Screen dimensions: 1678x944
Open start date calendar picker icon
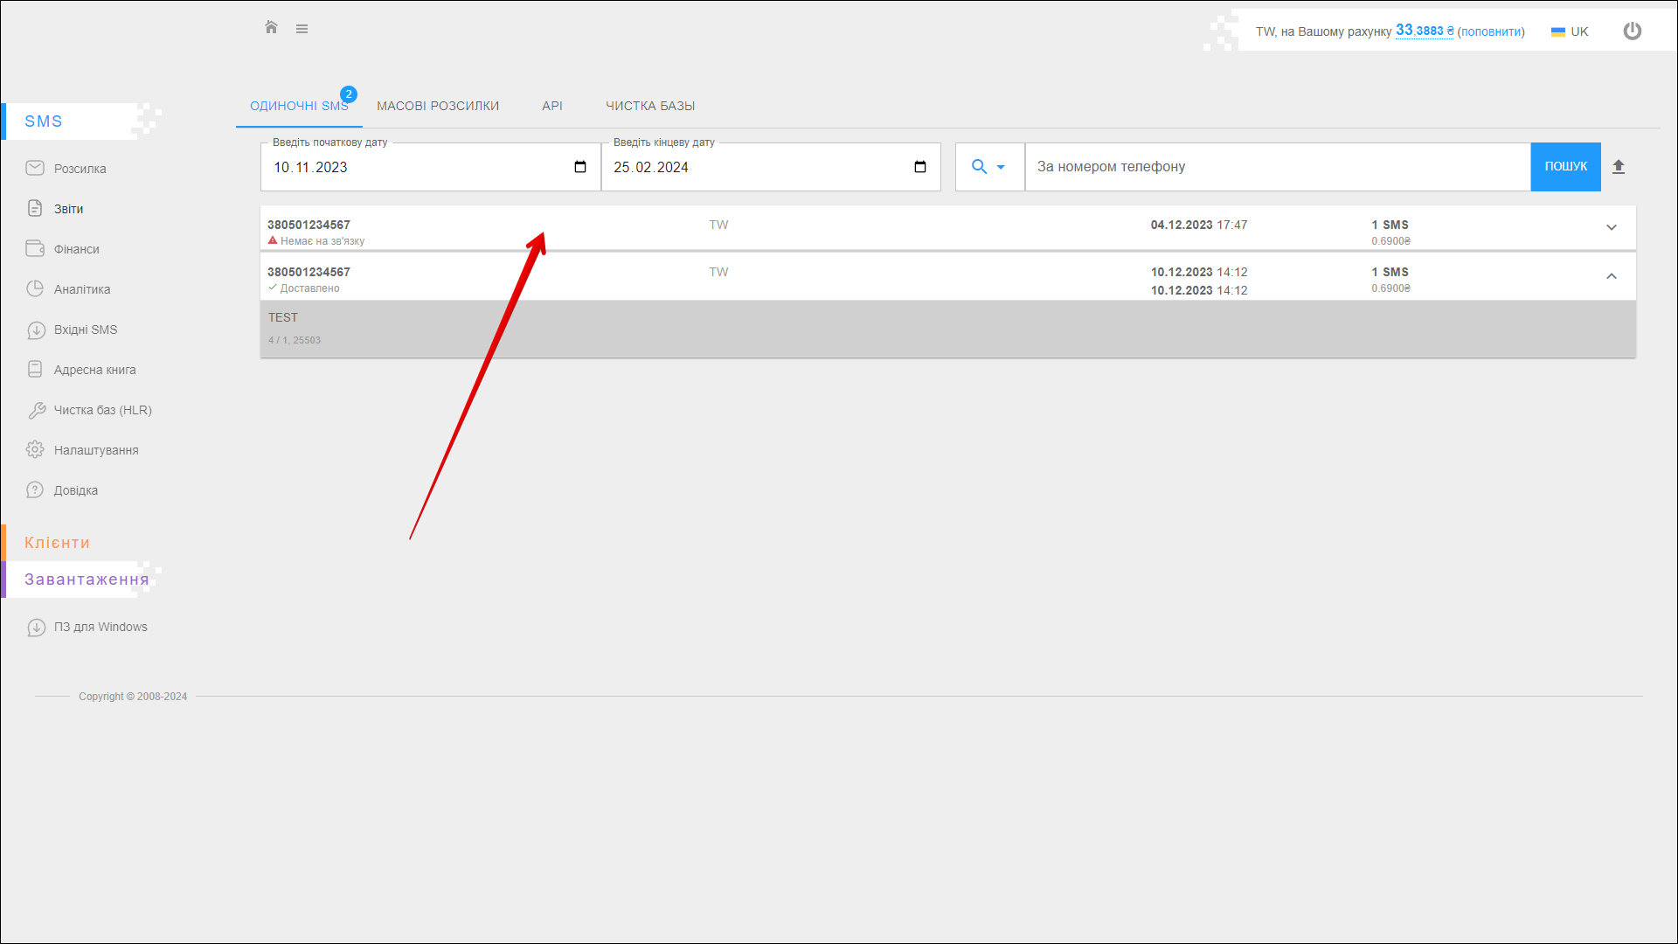coord(580,167)
